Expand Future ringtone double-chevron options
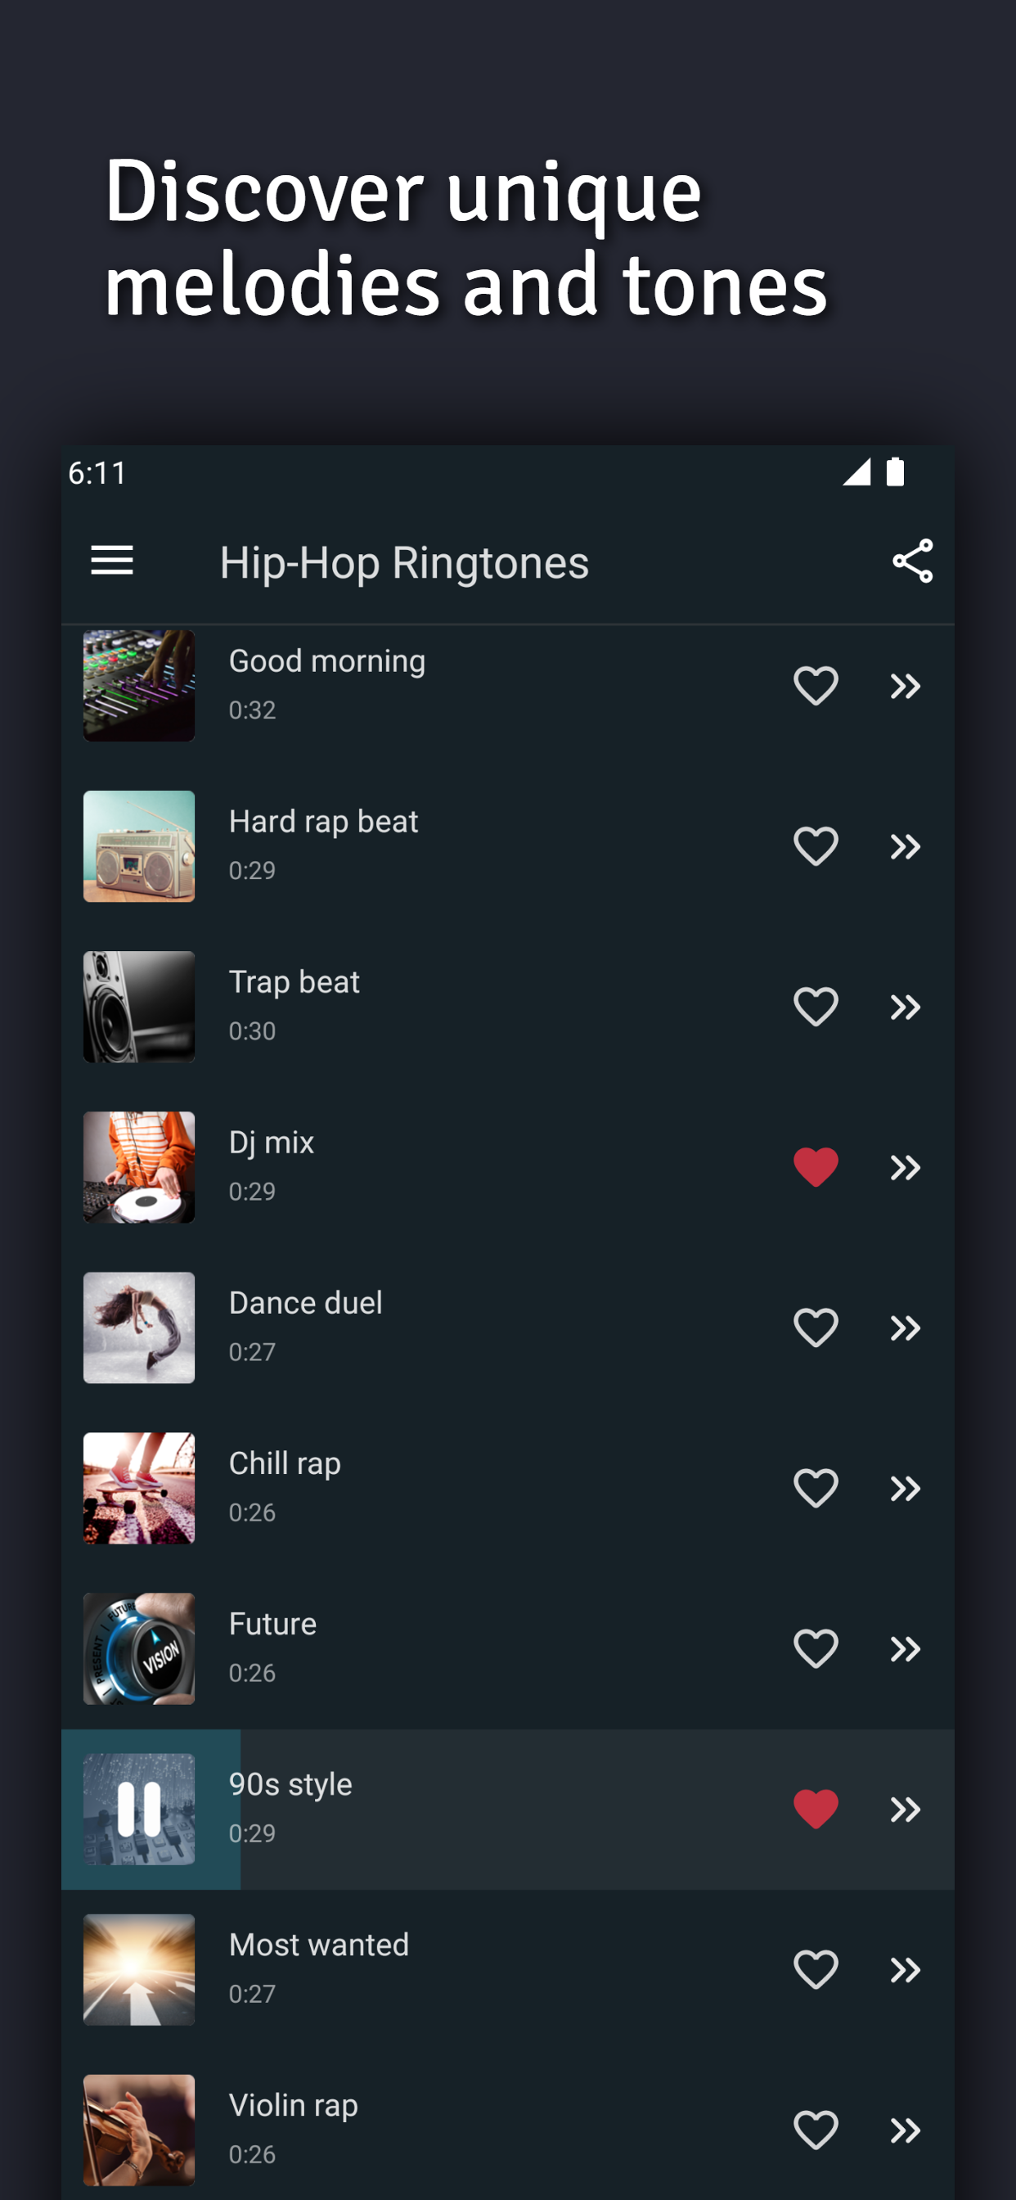1016x2200 pixels. tap(905, 1648)
